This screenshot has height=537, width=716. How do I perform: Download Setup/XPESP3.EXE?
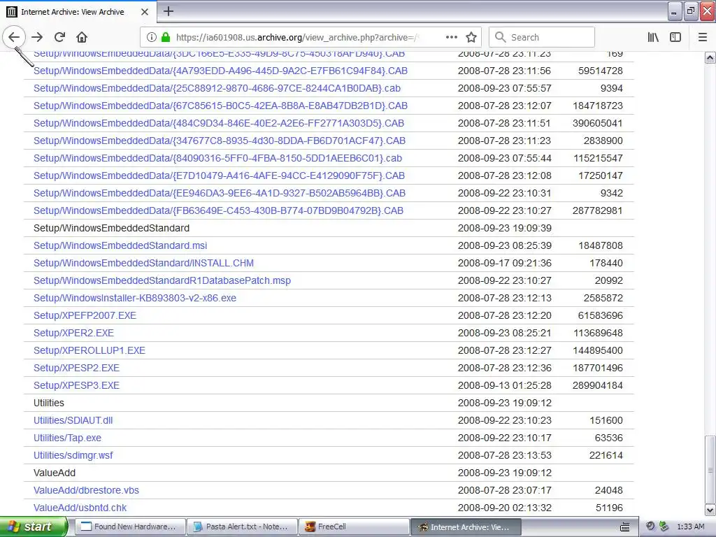click(76, 385)
